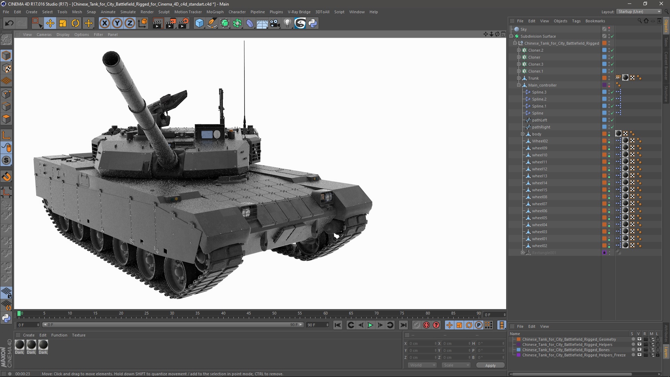Open the MoGraph menu

pyautogui.click(x=215, y=12)
